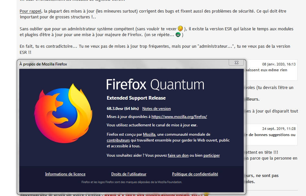
Task: Open the Notes de version link
Action: click(157, 109)
